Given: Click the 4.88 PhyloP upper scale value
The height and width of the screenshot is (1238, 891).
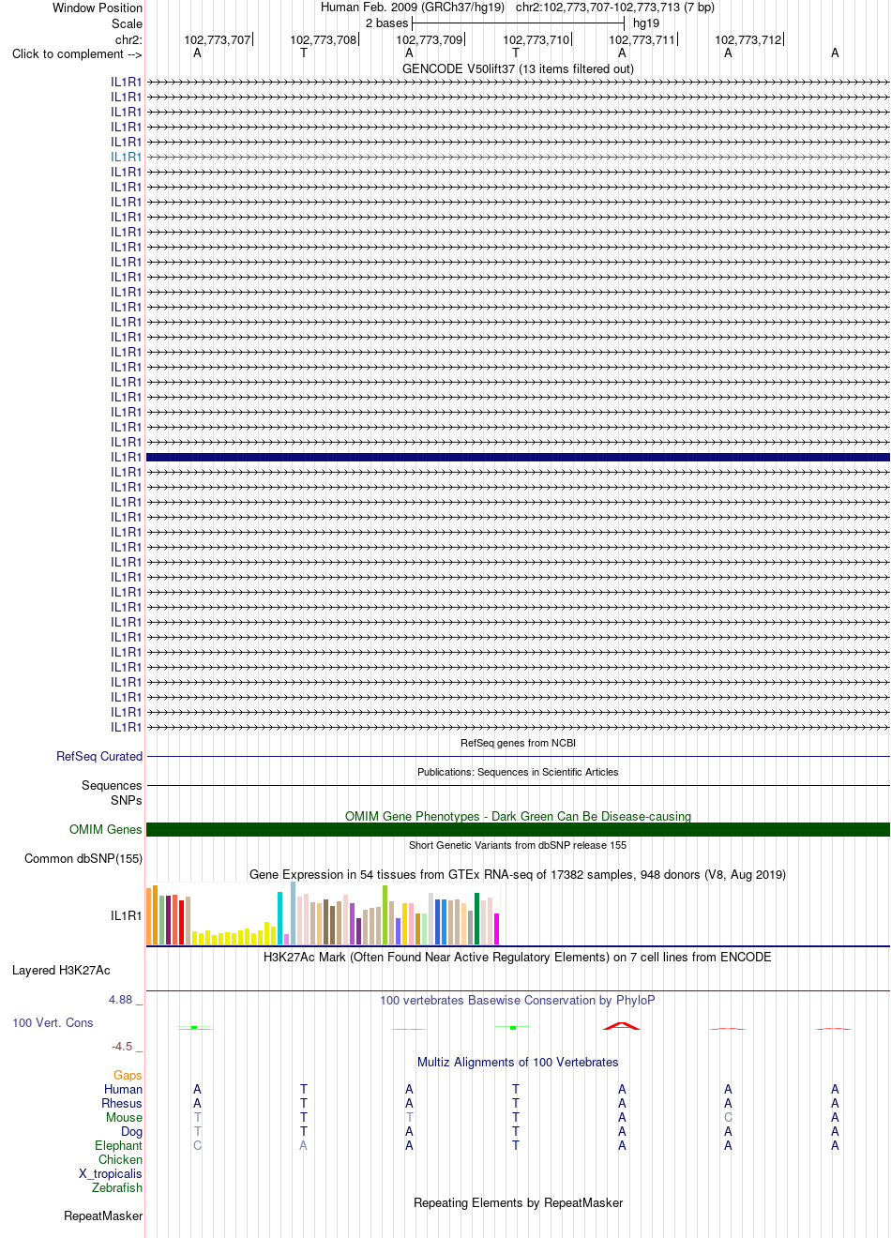Looking at the screenshot, I should 120,999.
